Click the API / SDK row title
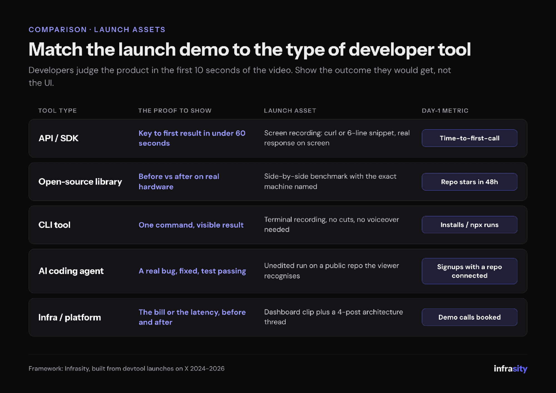Image resolution: width=556 pixels, height=393 pixels. coord(58,138)
